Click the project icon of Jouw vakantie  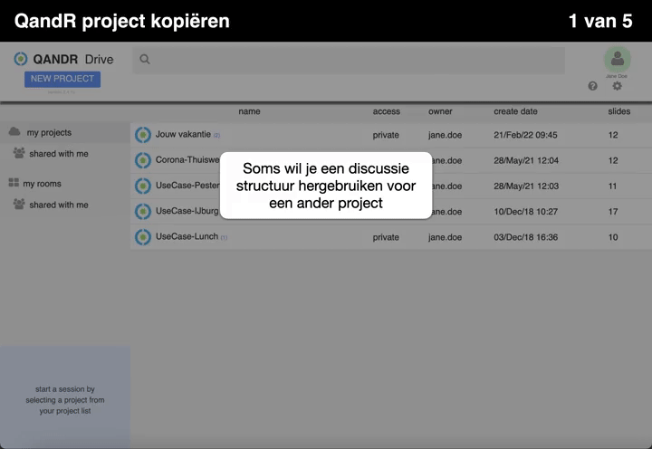pos(143,135)
